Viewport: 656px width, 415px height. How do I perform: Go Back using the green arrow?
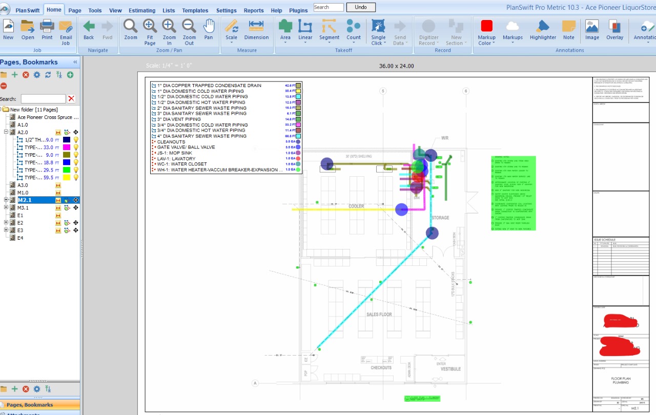[x=89, y=30]
